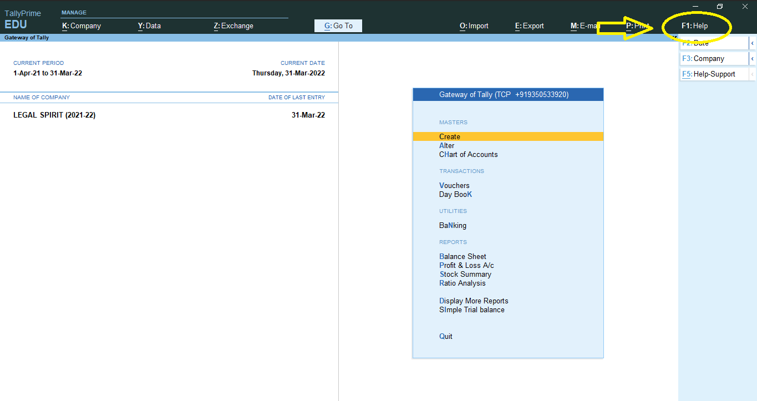The height and width of the screenshot is (401, 757).
Task: Expand the chevron beside F2: Date
Action: click(753, 43)
